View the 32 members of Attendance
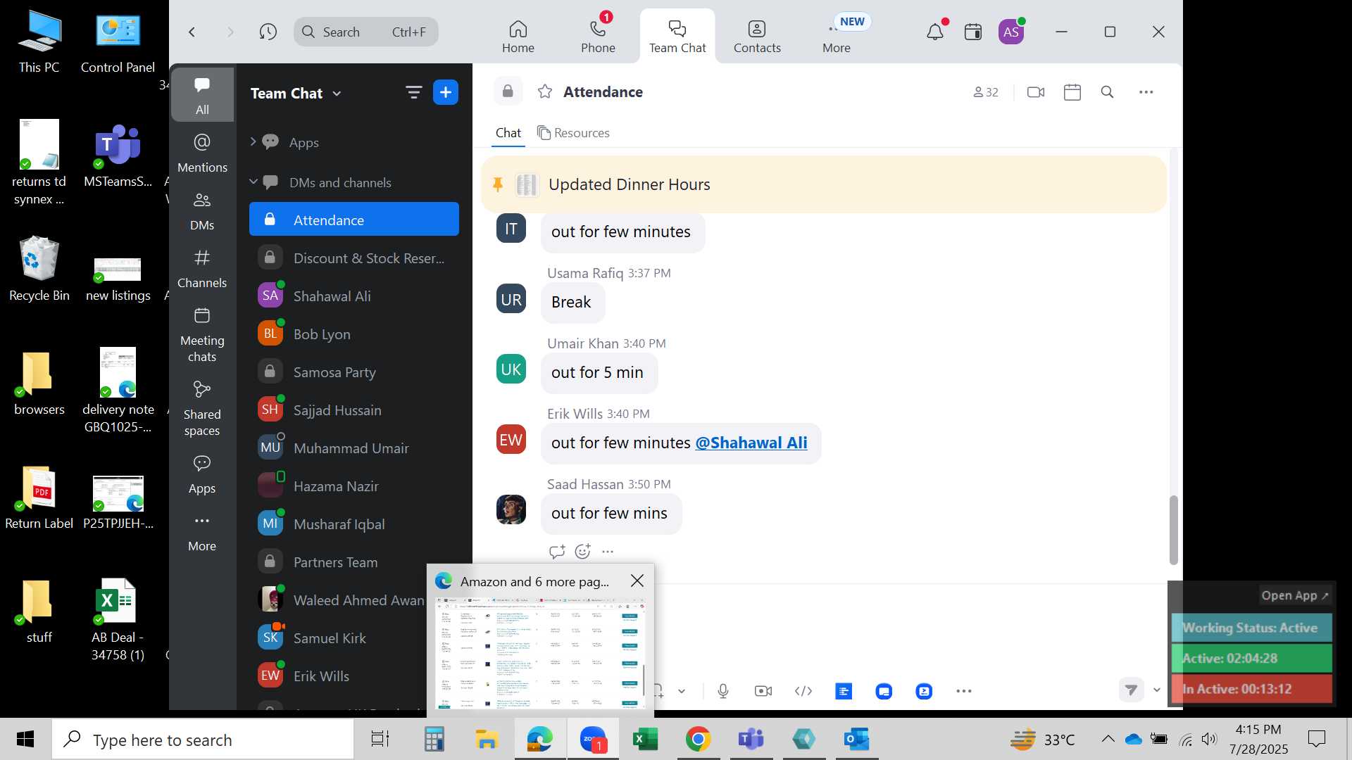Screen dimensions: 1352x760 tap(986, 92)
